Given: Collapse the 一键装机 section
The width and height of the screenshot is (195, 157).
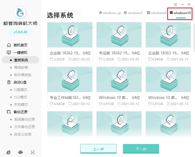Looking at the screenshot, I should (x=20, y=53).
